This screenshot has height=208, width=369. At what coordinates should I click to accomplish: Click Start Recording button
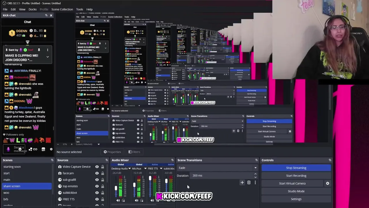(296, 176)
